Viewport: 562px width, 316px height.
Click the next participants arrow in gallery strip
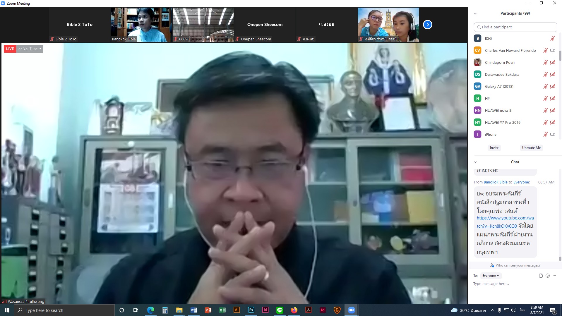(x=427, y=25)
